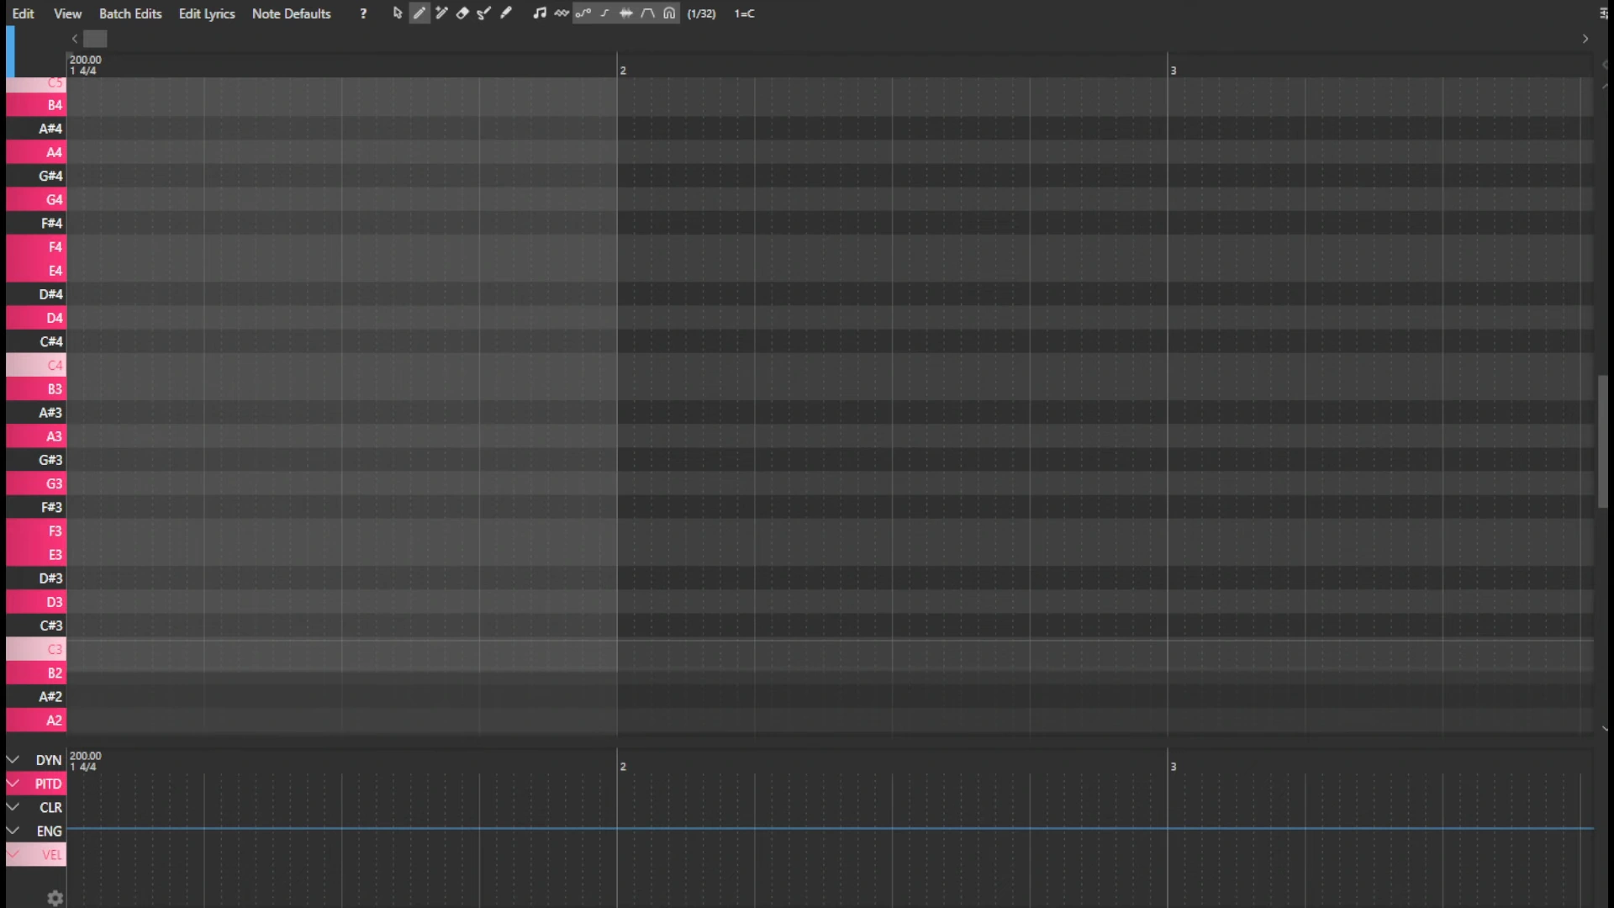Select the PITD expression button
The height and width of the screenshot is (908, 1614).
point(48,784)
